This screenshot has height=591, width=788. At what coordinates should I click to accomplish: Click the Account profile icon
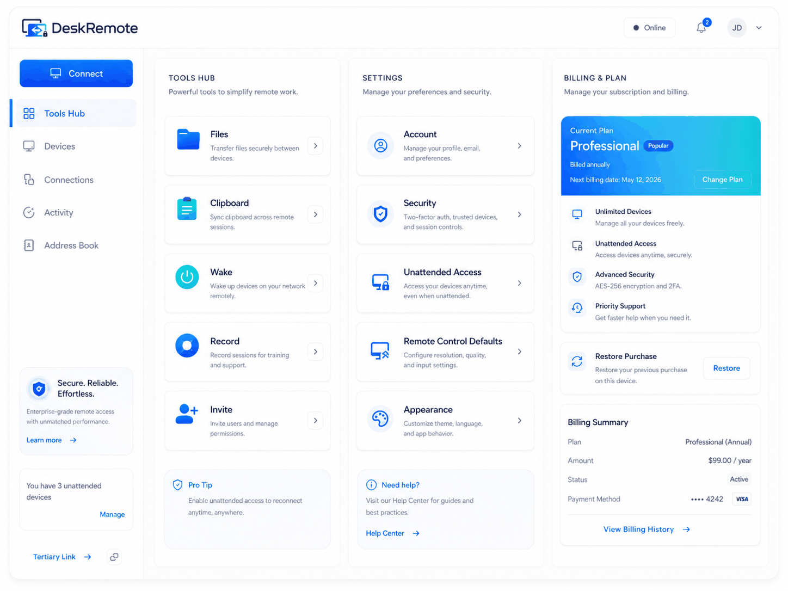click(x=381, y=145)
